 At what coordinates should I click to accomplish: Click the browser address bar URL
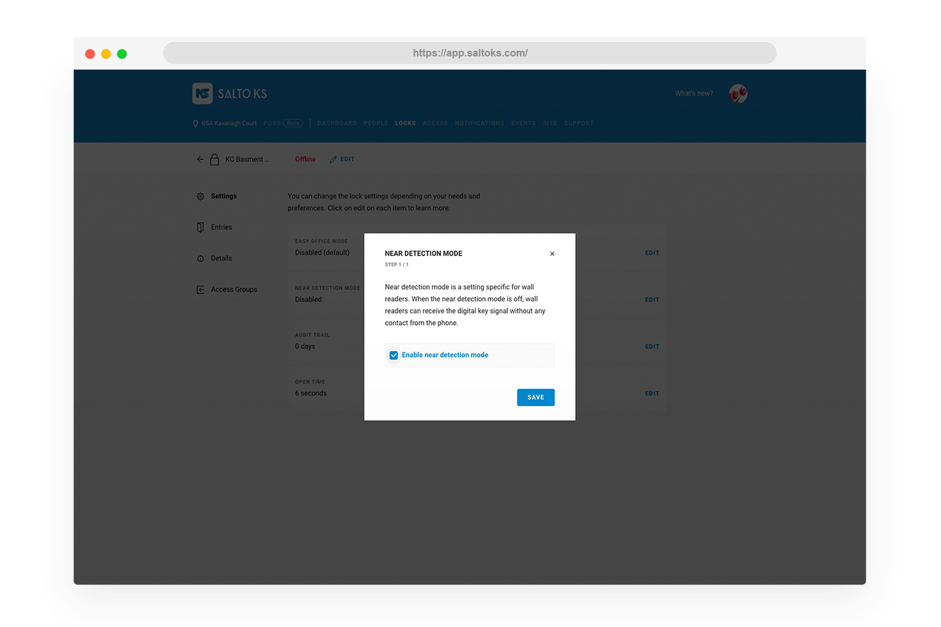coord(470,53)
